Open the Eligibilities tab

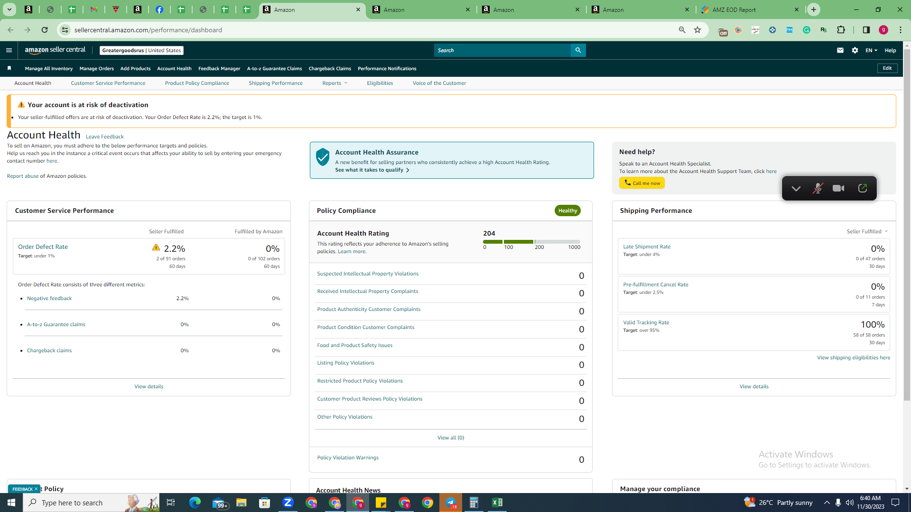click(x=380, y=83)
